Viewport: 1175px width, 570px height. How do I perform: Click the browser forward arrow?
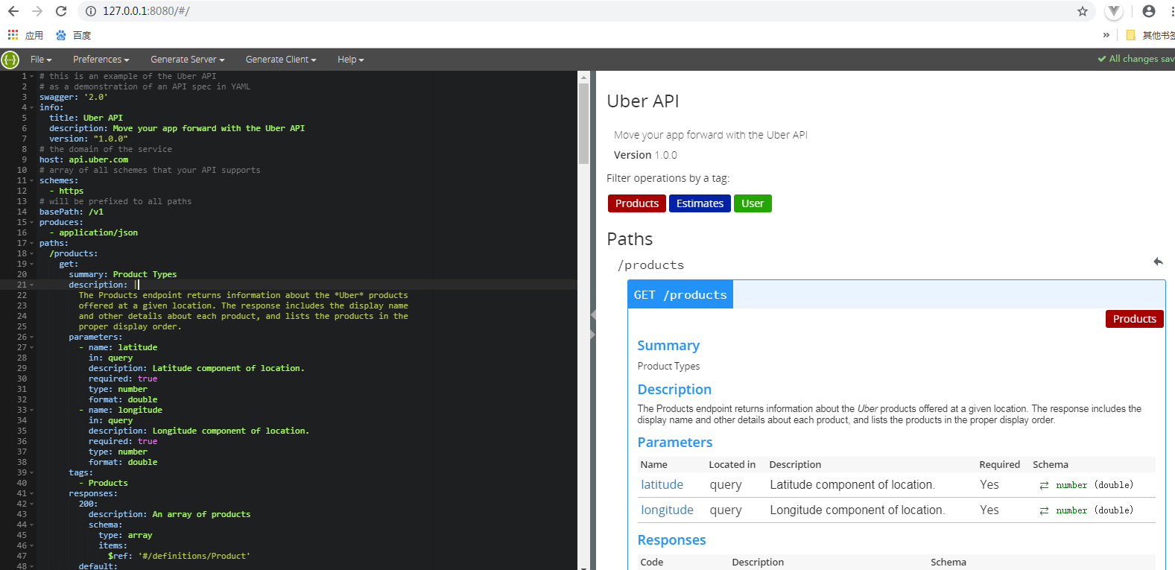point(37,11)
